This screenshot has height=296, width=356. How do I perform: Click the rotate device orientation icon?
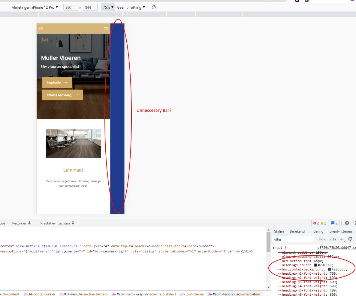[x=154, y=7]
